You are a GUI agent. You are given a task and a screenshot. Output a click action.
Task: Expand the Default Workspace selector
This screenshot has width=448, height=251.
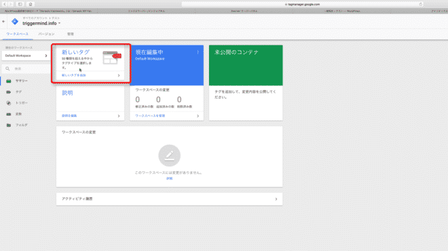[x=26, y=55]
